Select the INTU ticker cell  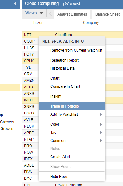pyautogui.click(x=31, y=100)
